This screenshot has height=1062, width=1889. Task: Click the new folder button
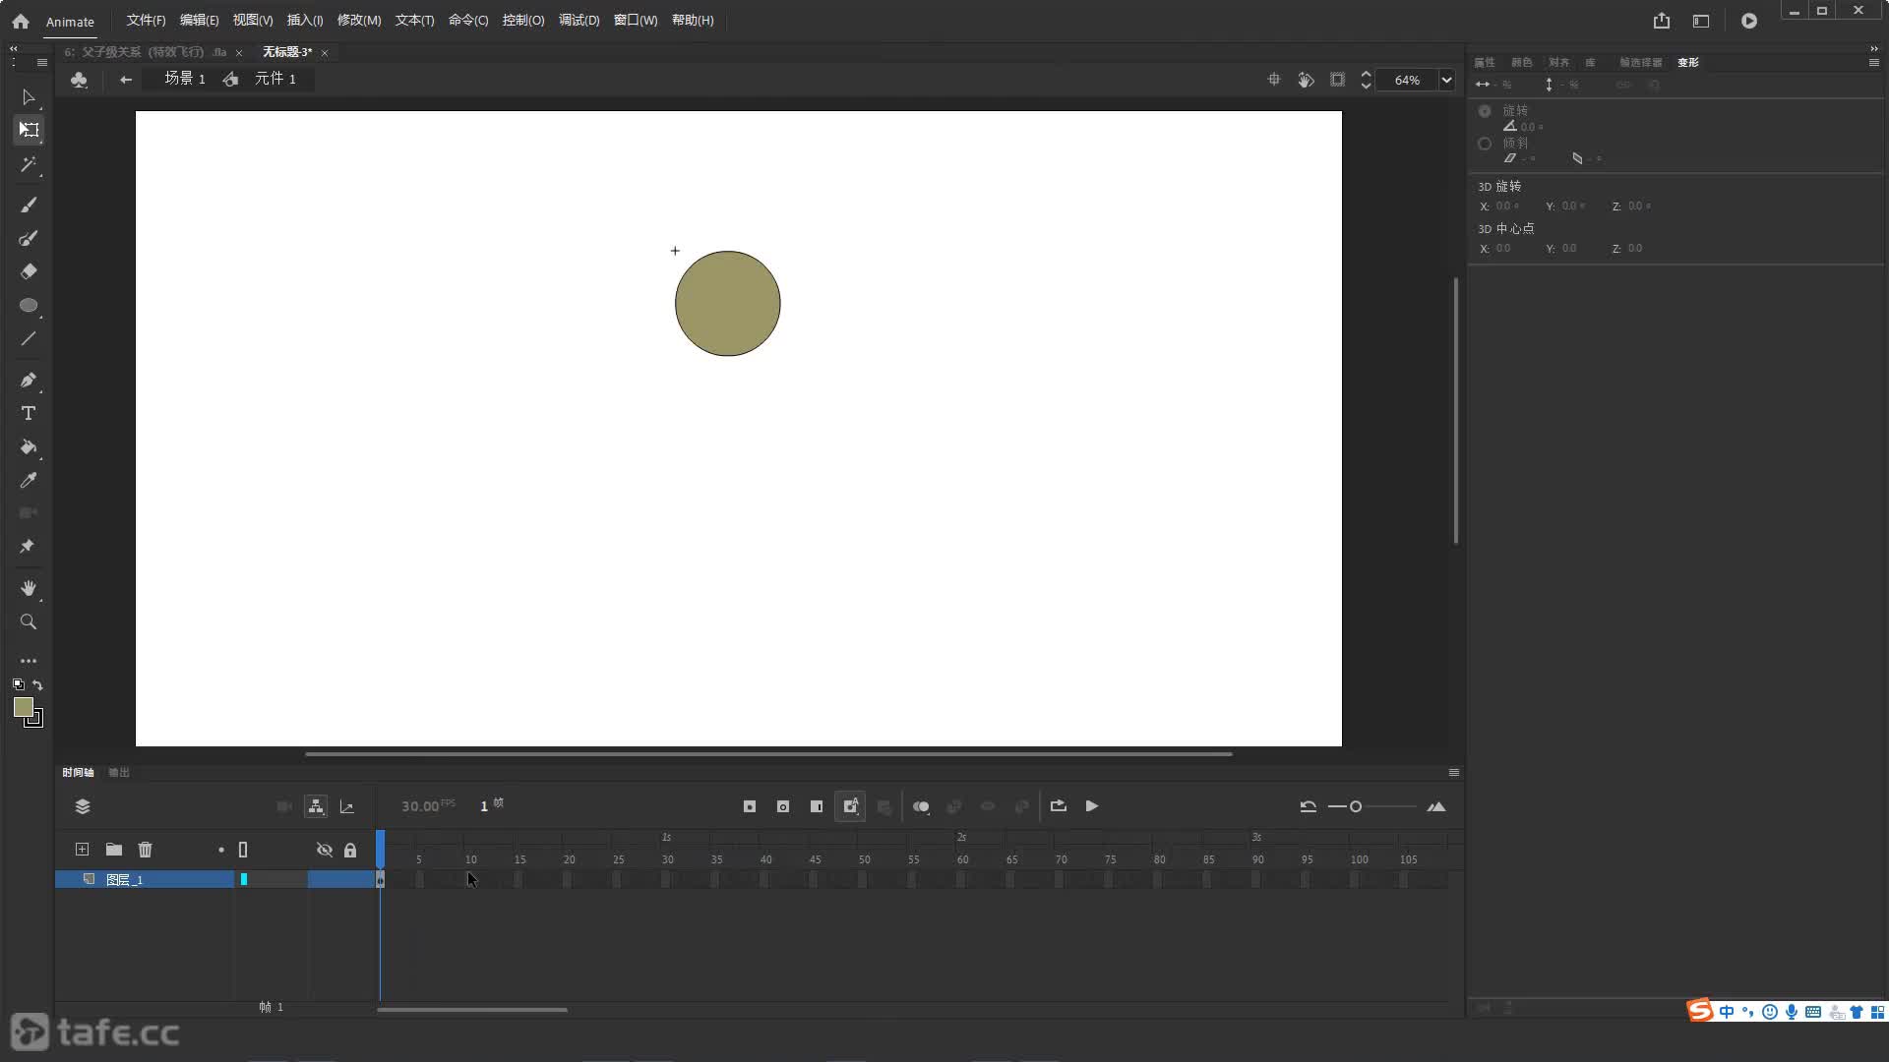tap(114, 850)
